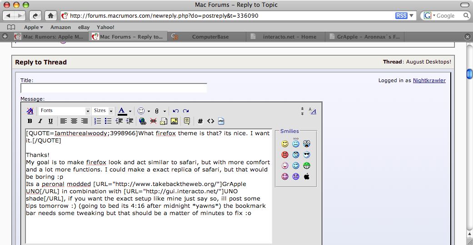Insert image icon in editor toolbar
The height and width of the screenshot is (245, 473).
pos(174,121)
